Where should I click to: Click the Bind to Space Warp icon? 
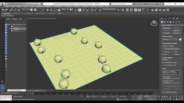point(19,10)
